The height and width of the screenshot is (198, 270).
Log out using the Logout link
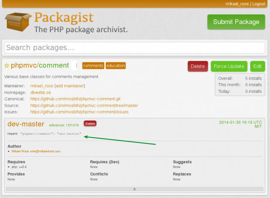[x=258, y=4]
